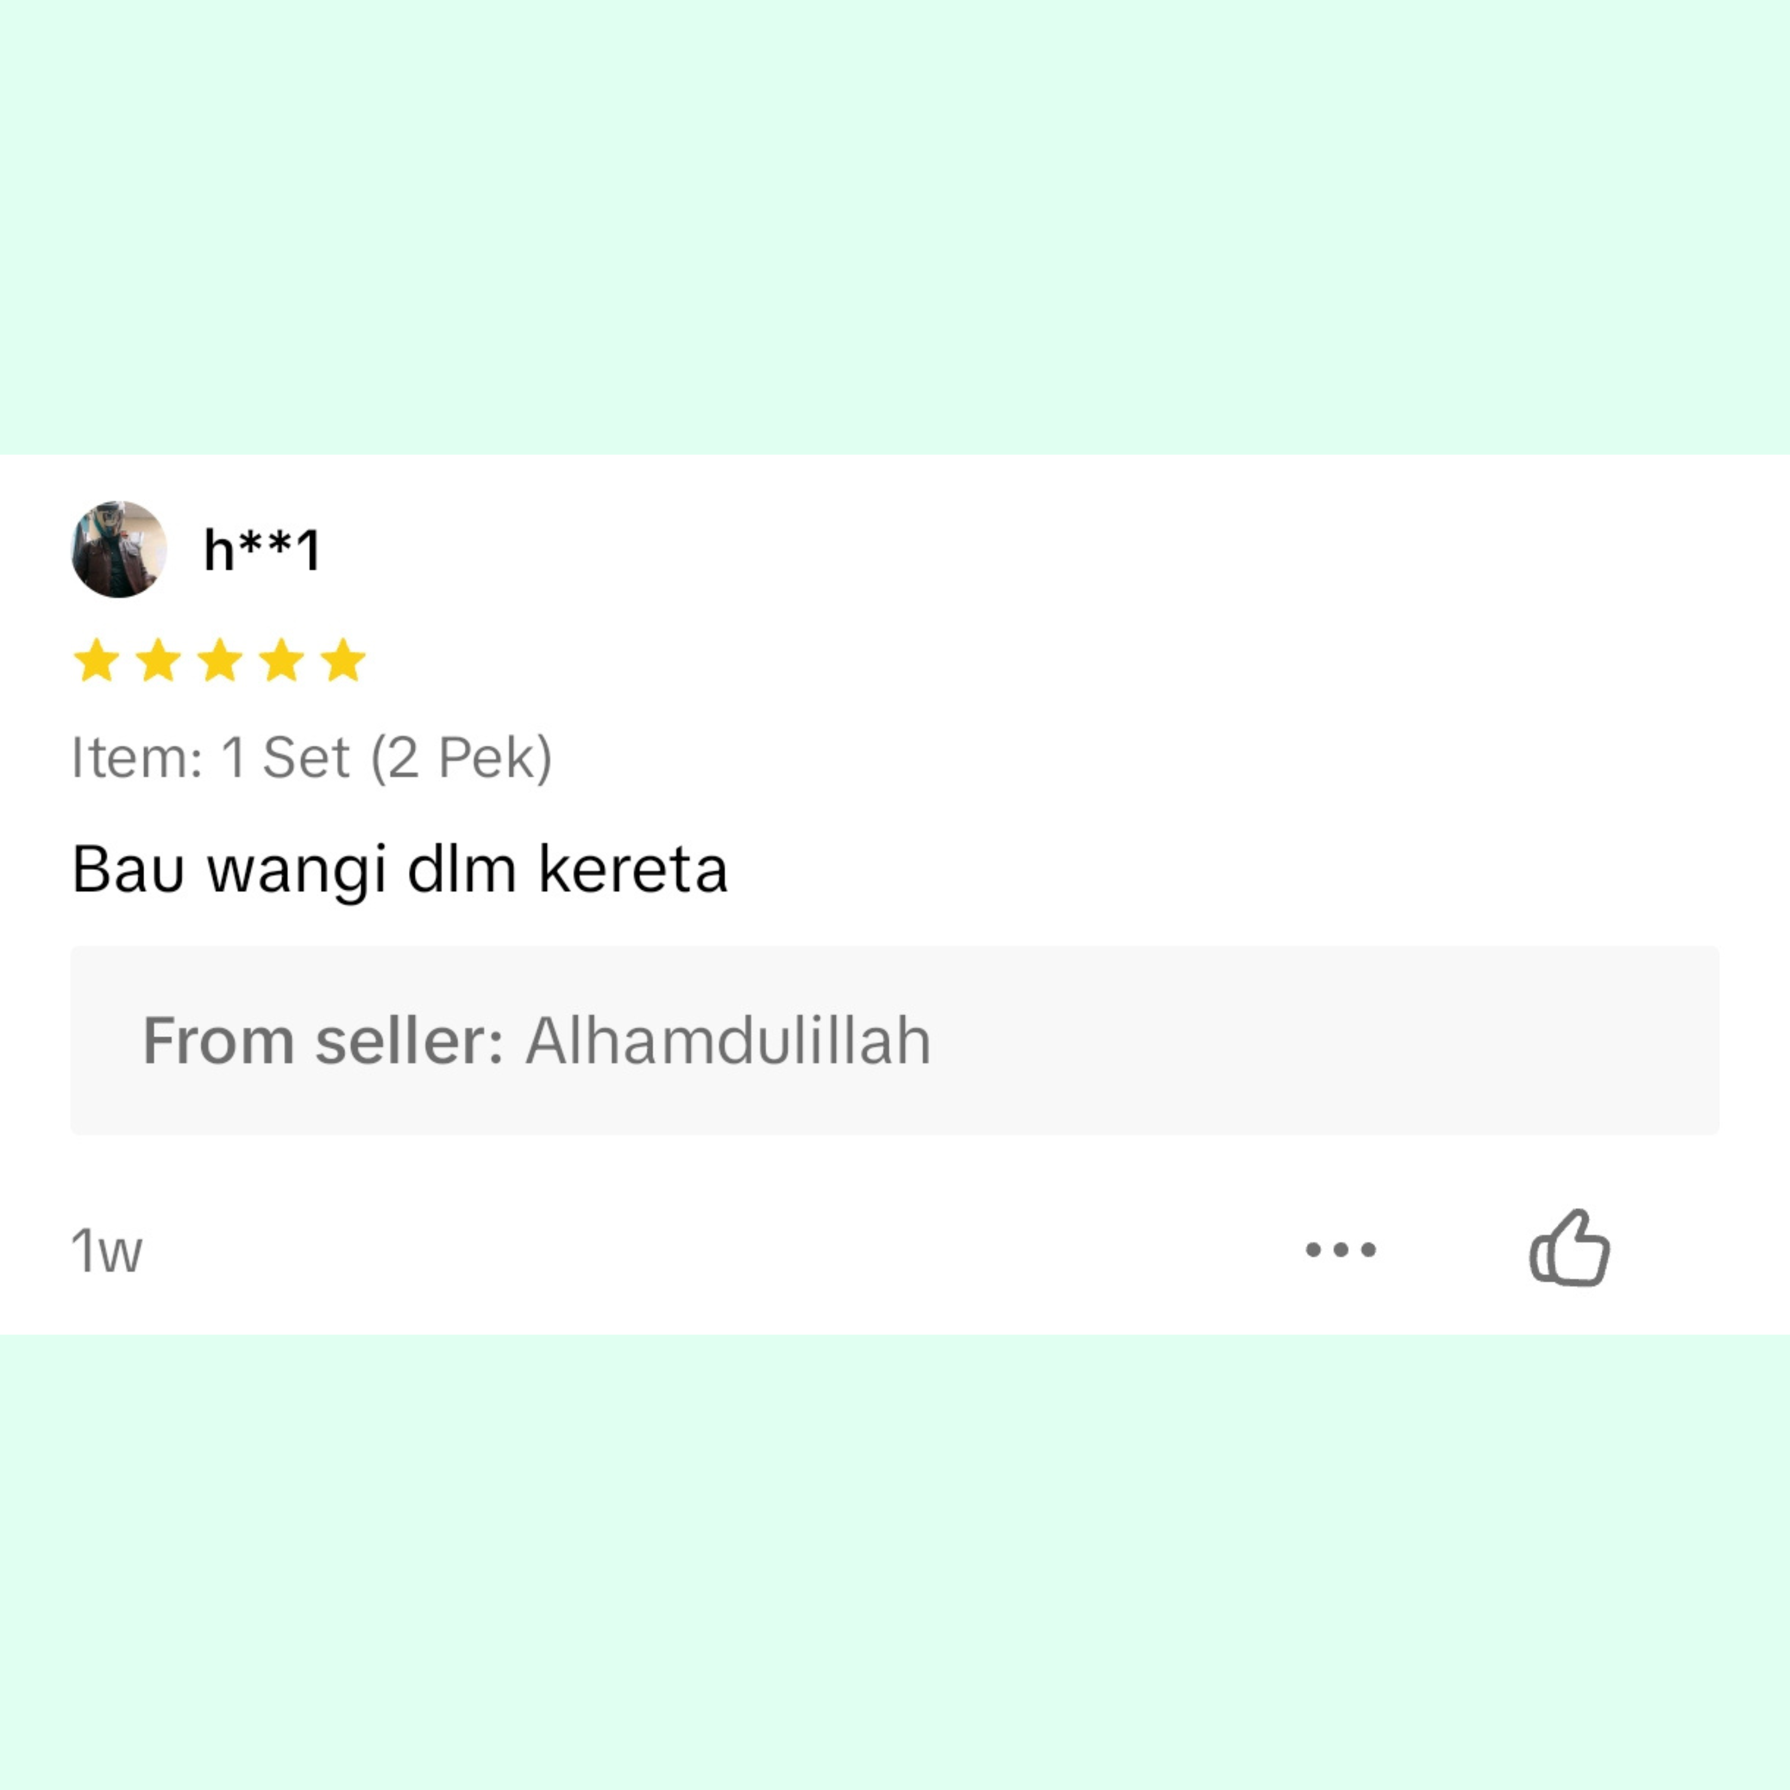
Task: Tap the reviewer's round profile picture
Action: (119, 549)
